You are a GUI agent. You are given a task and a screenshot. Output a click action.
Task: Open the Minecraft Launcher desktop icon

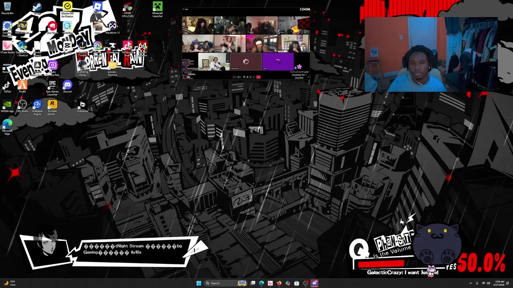click(x=158, y=10)
